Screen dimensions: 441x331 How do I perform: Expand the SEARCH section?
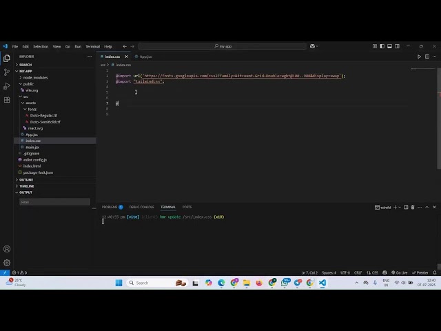(55, 65)
